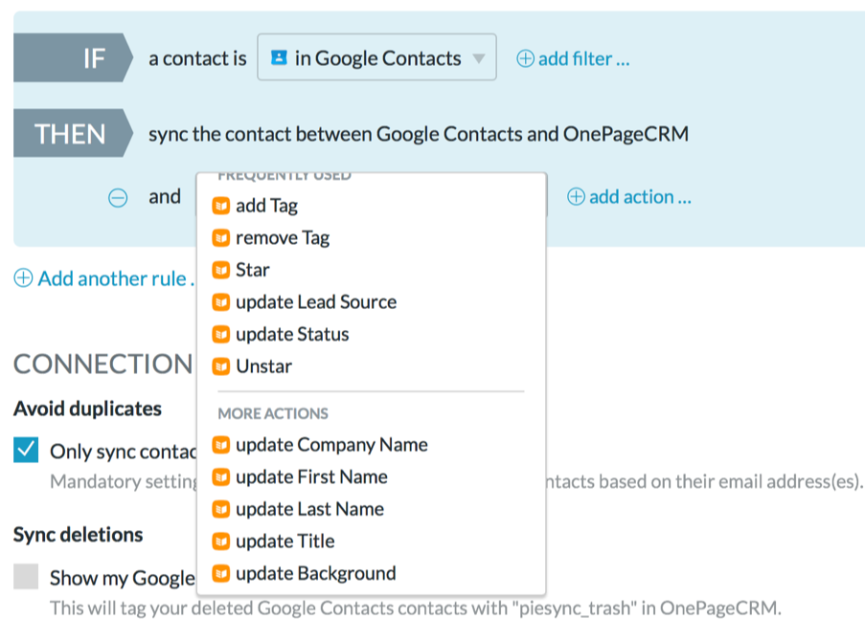Click the icon beside update Background
The width and height of the screenshot is (865, 619).
tap(221, 574)
